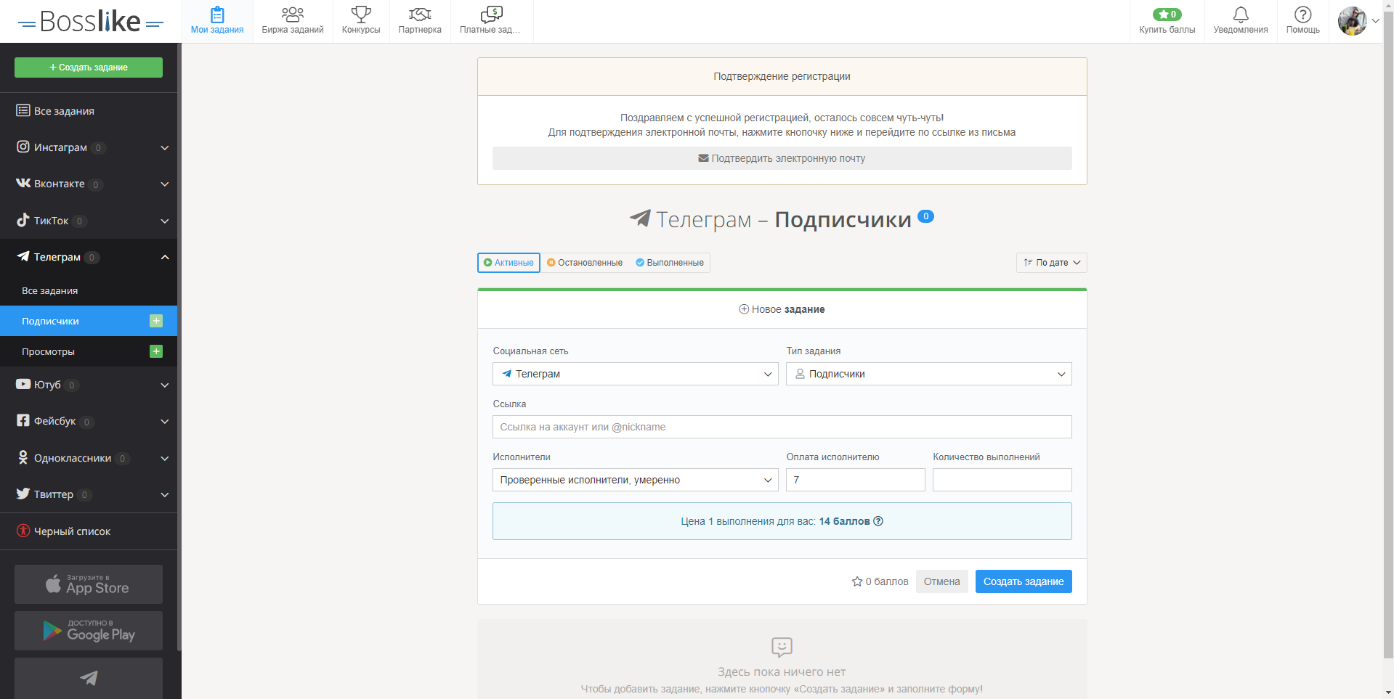Click the Twitter bird icon in sidebar
This screenshot has width=1394, height=699.
23,494
